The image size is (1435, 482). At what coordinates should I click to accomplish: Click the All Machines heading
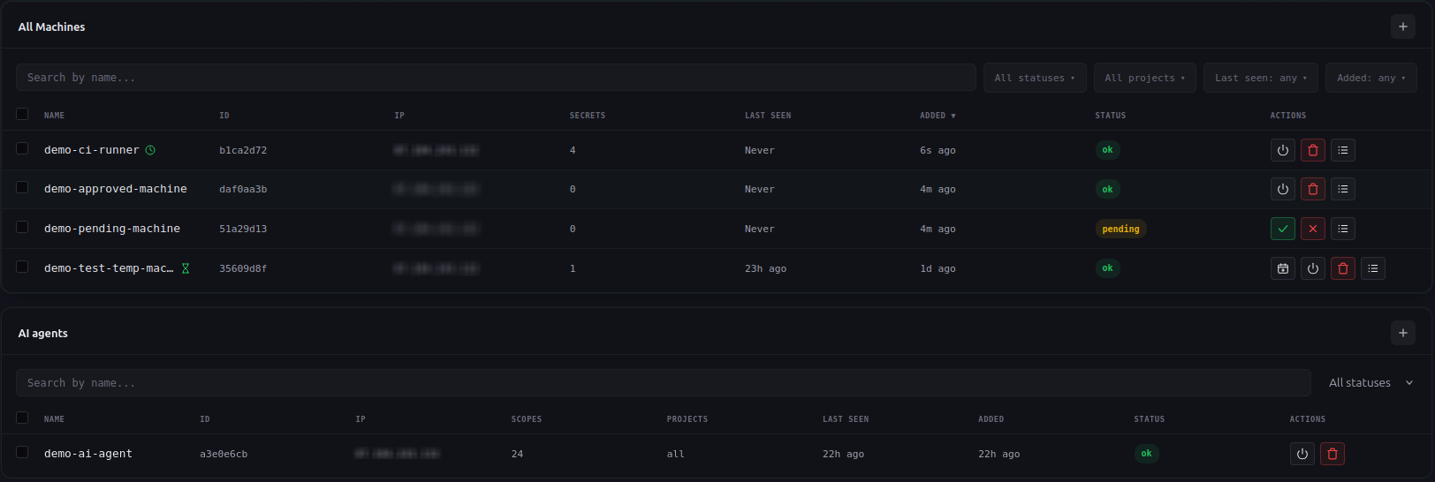click(x=51, y=26)
